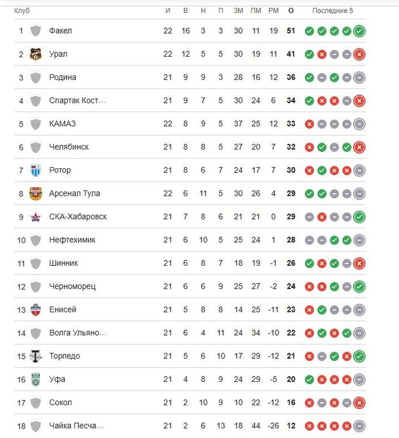Open the Факел team page
This screenshot has width=399, height=438.
[61, 31]
